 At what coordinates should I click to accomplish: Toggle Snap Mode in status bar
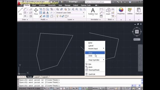(x=48, y=88)
